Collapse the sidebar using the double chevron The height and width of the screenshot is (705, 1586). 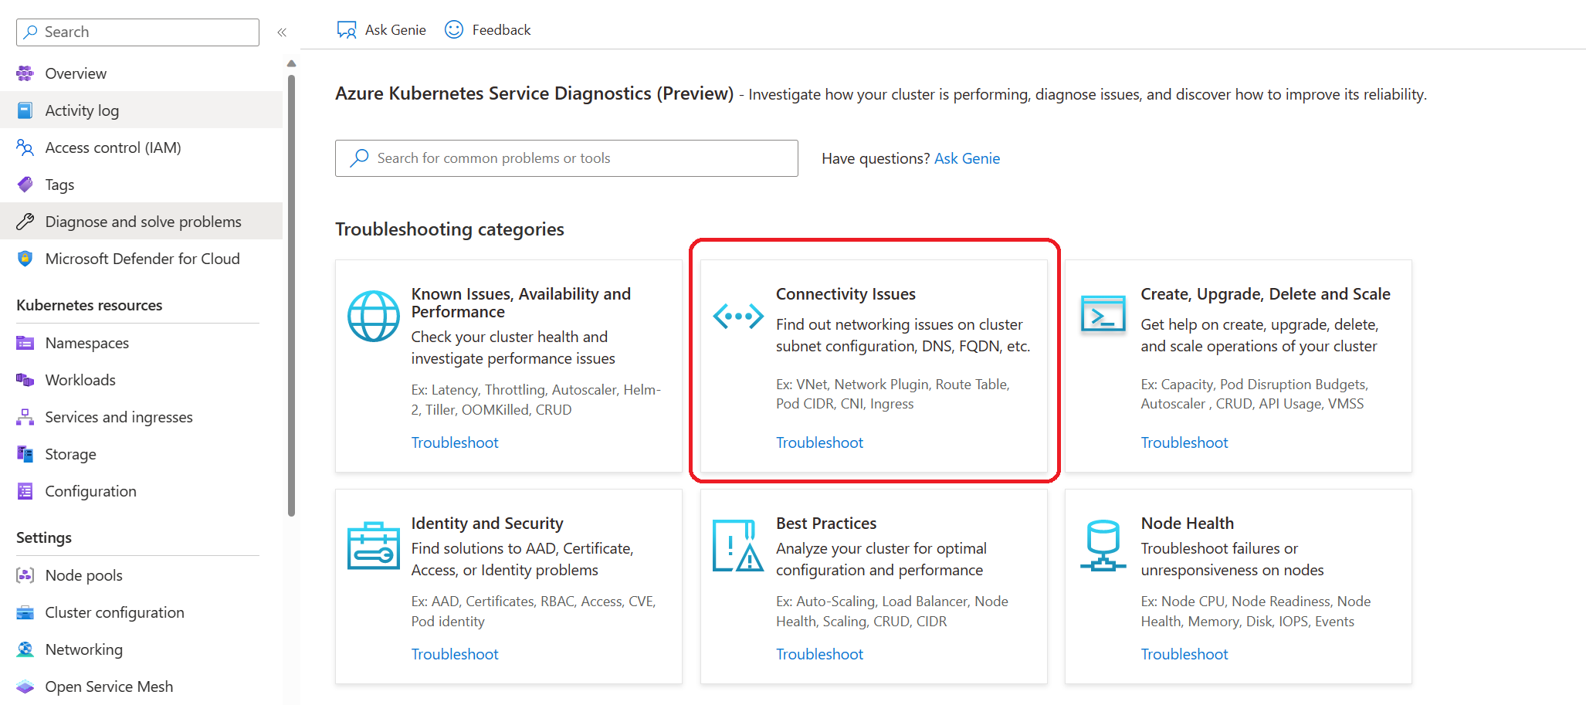click(282, 32)
